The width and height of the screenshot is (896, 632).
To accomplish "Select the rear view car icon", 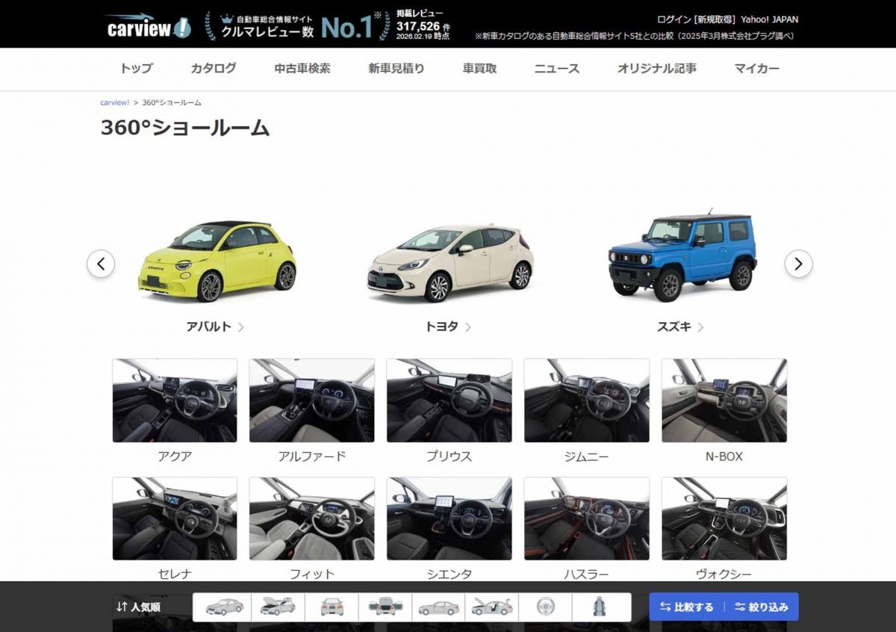I will 331,607.
